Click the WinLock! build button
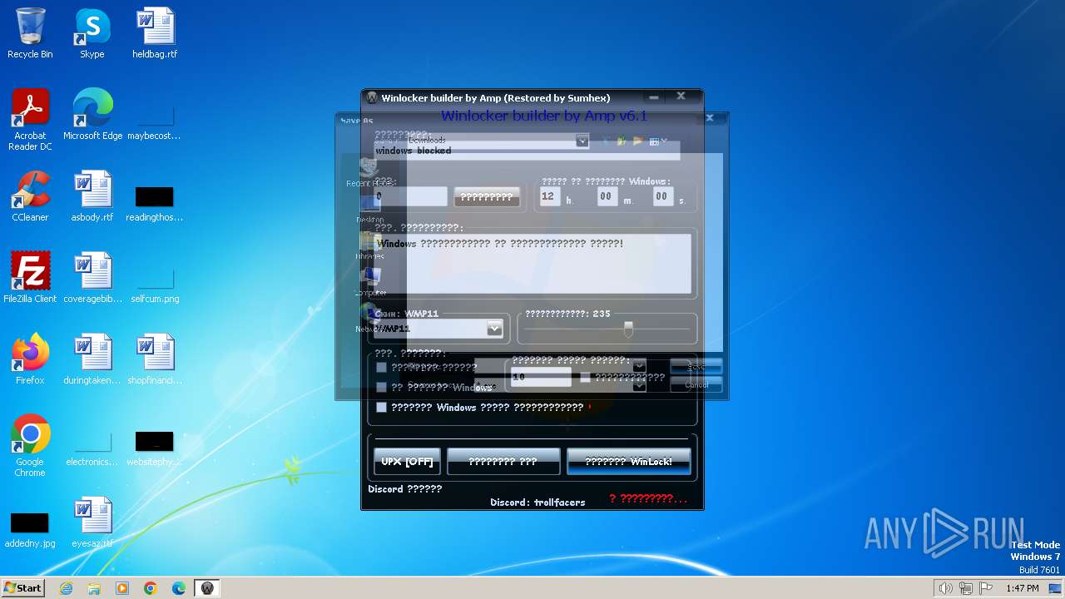1065x599 pixels. pyautogui.click(x=629, y=462)
